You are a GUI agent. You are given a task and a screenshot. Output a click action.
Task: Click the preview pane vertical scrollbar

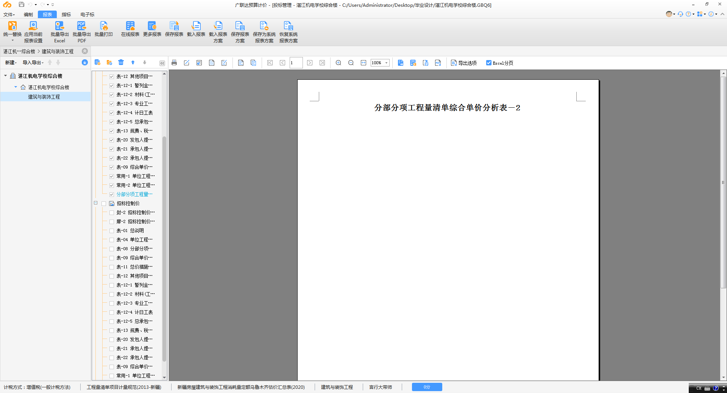[x=723, y=183]
